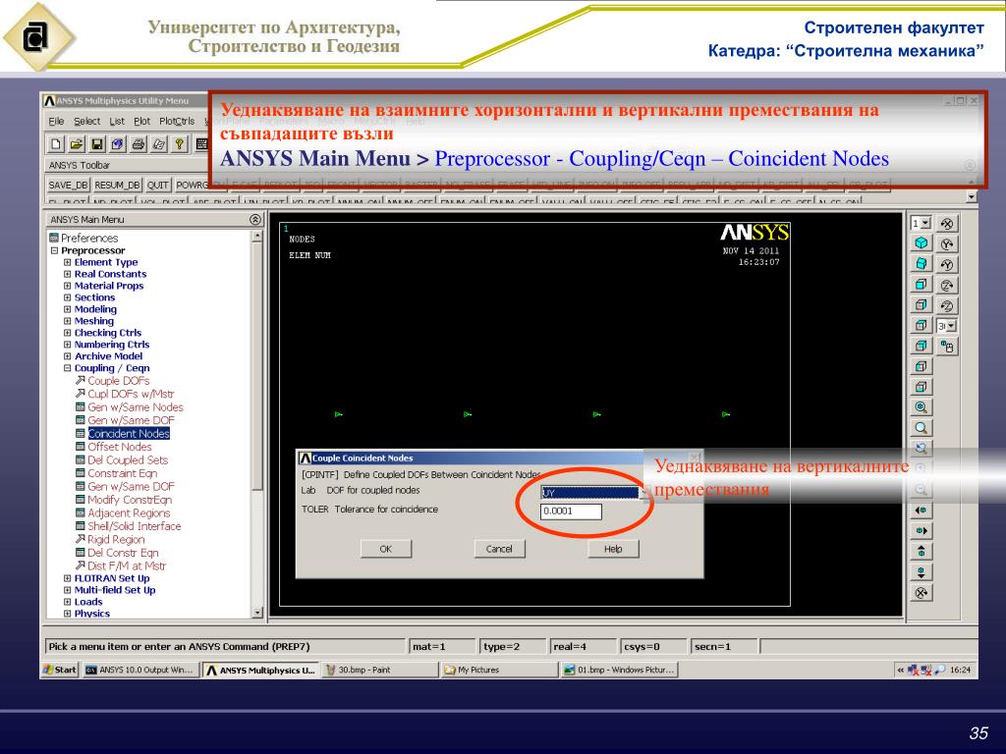Click the SAVE_DB toolbar button

tap(68, 185)
